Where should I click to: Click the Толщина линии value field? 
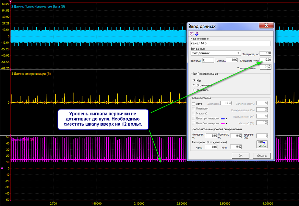[x=264, y=67]
